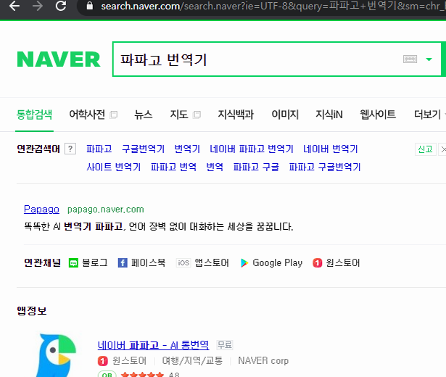The width and height of the screenshot is (446, 377).
Task: Click related search 구글번역기
Action: (x=143, y=149)
